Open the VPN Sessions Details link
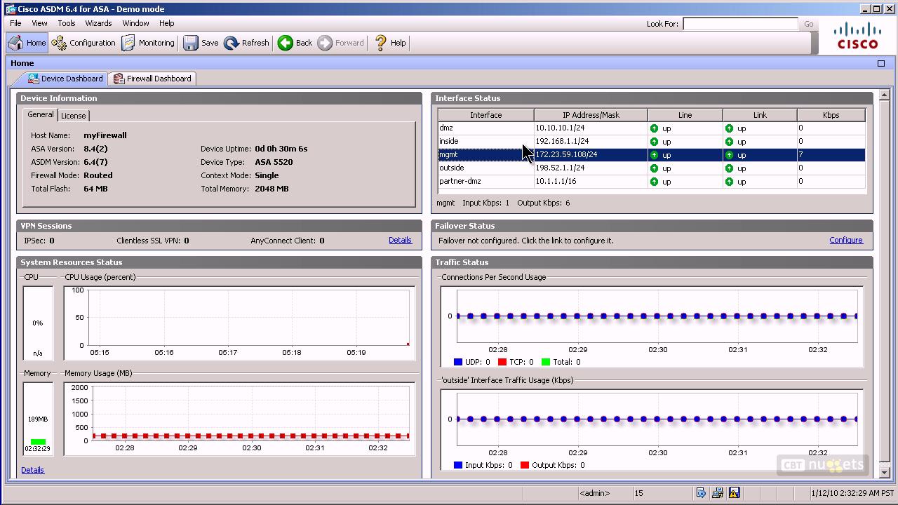The image size is (898, 505). 400,240
